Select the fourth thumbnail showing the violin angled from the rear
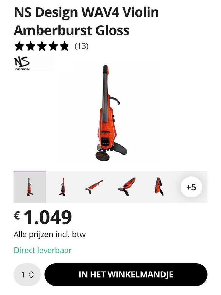The image size is (221, 295). tap(127, 187)
